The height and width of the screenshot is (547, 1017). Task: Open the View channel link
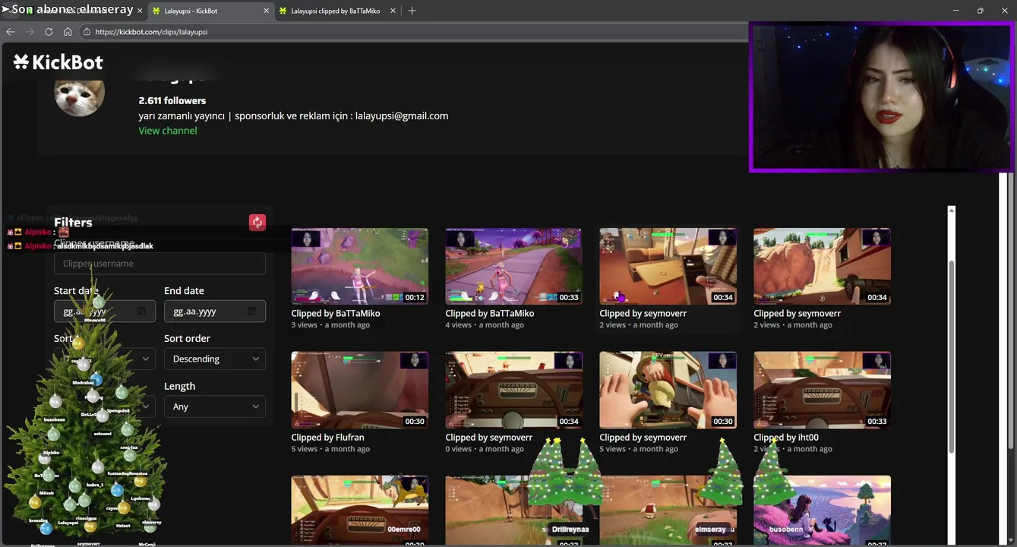[168, 131]
